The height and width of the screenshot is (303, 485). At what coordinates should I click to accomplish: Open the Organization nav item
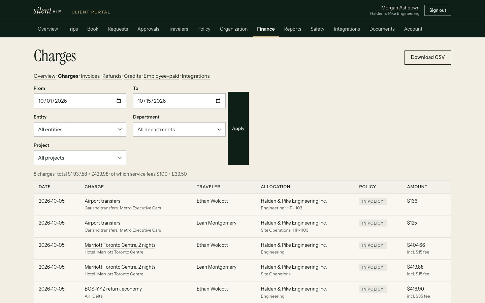point(234,29)
